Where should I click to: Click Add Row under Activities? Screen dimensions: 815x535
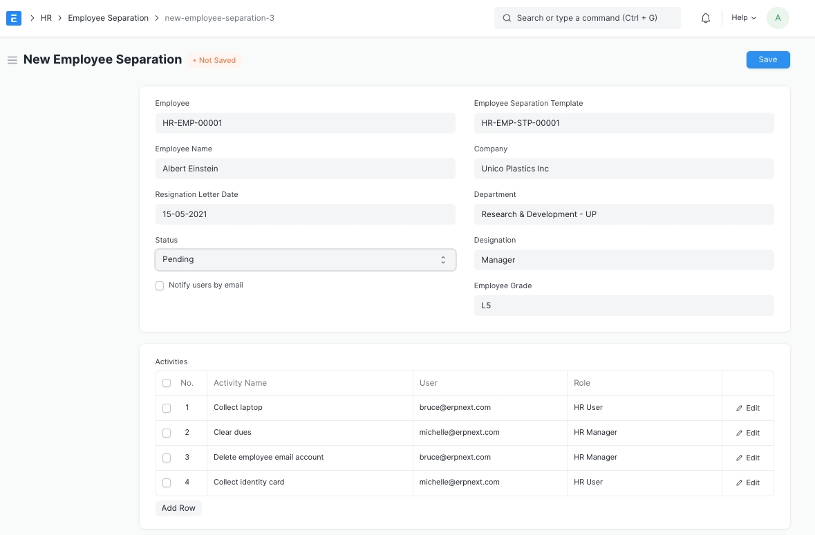(178, 508)
